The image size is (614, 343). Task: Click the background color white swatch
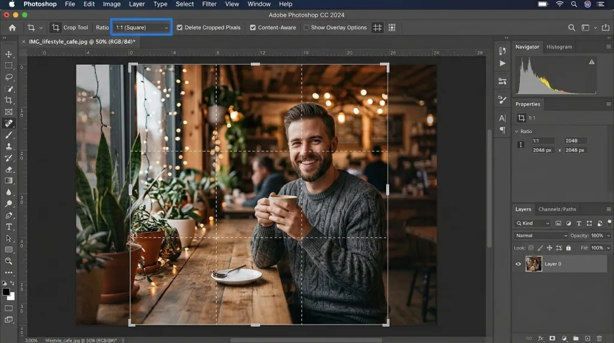click(12, 297)
